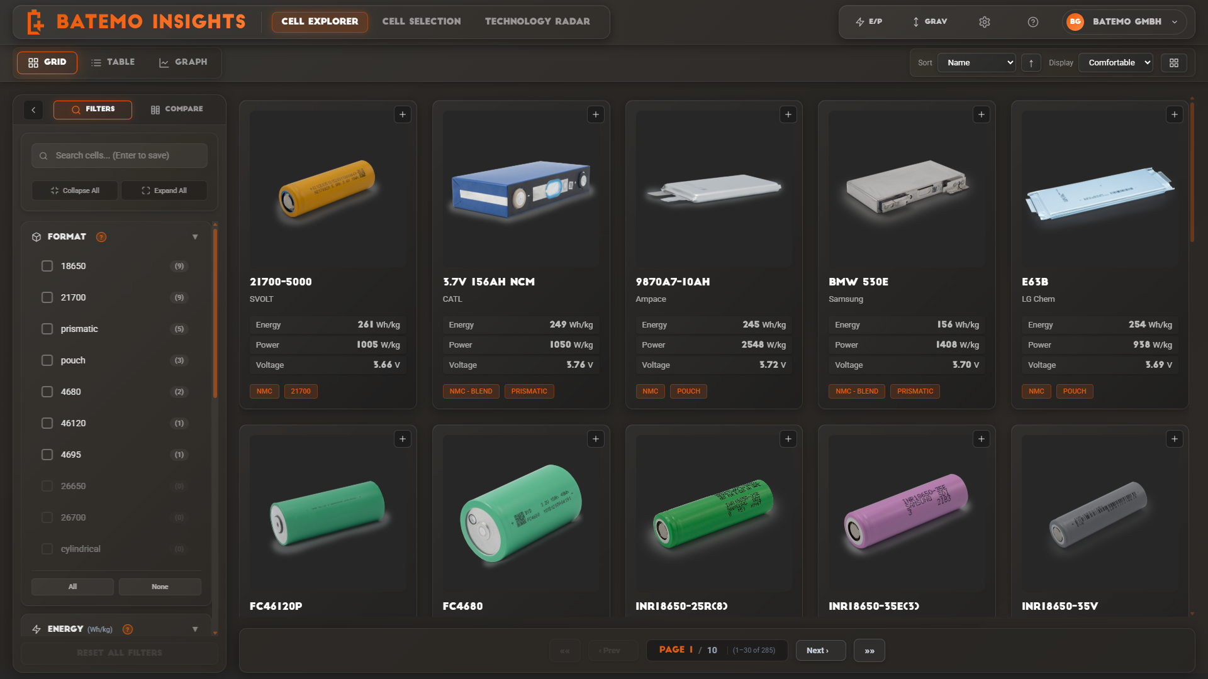Click the Next page button
Image resolution: width=1208 pixels, height=679 pixels.
(820, 650)
